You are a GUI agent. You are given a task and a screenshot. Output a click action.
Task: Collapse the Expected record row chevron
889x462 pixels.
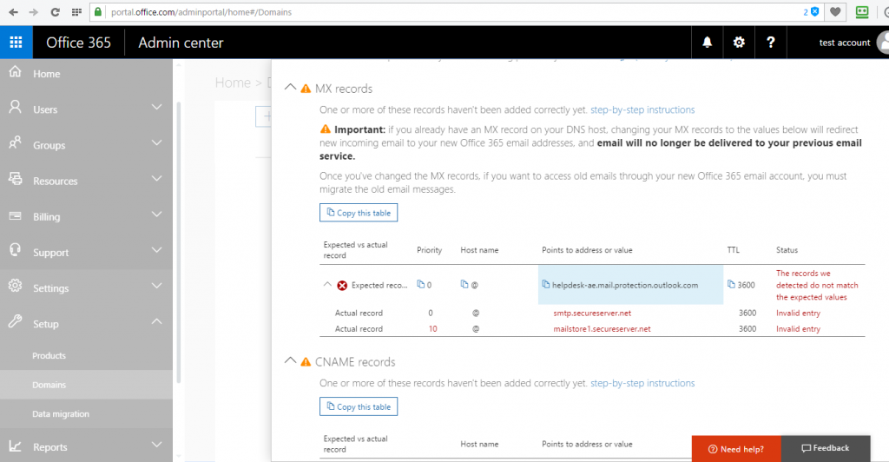[327, 284]
